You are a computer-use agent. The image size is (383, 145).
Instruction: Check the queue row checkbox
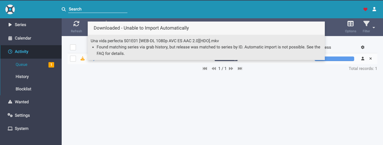coord(73,58)
